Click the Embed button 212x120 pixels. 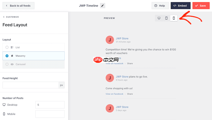tap(181, 6)
